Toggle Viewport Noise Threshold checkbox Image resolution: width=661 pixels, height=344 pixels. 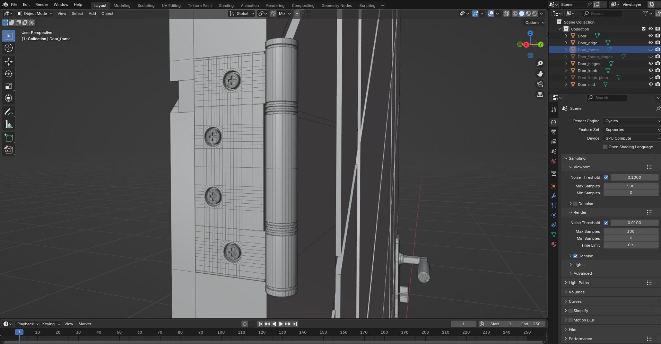[x=606, y=177]
